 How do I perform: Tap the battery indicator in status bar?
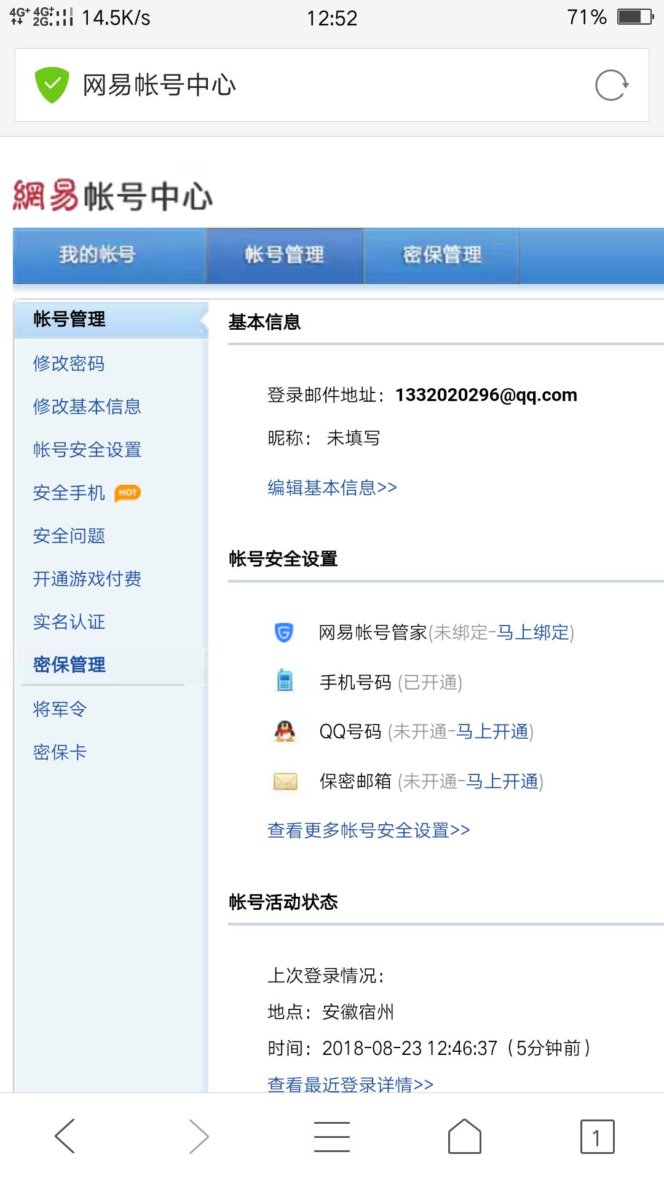point(635,17)
